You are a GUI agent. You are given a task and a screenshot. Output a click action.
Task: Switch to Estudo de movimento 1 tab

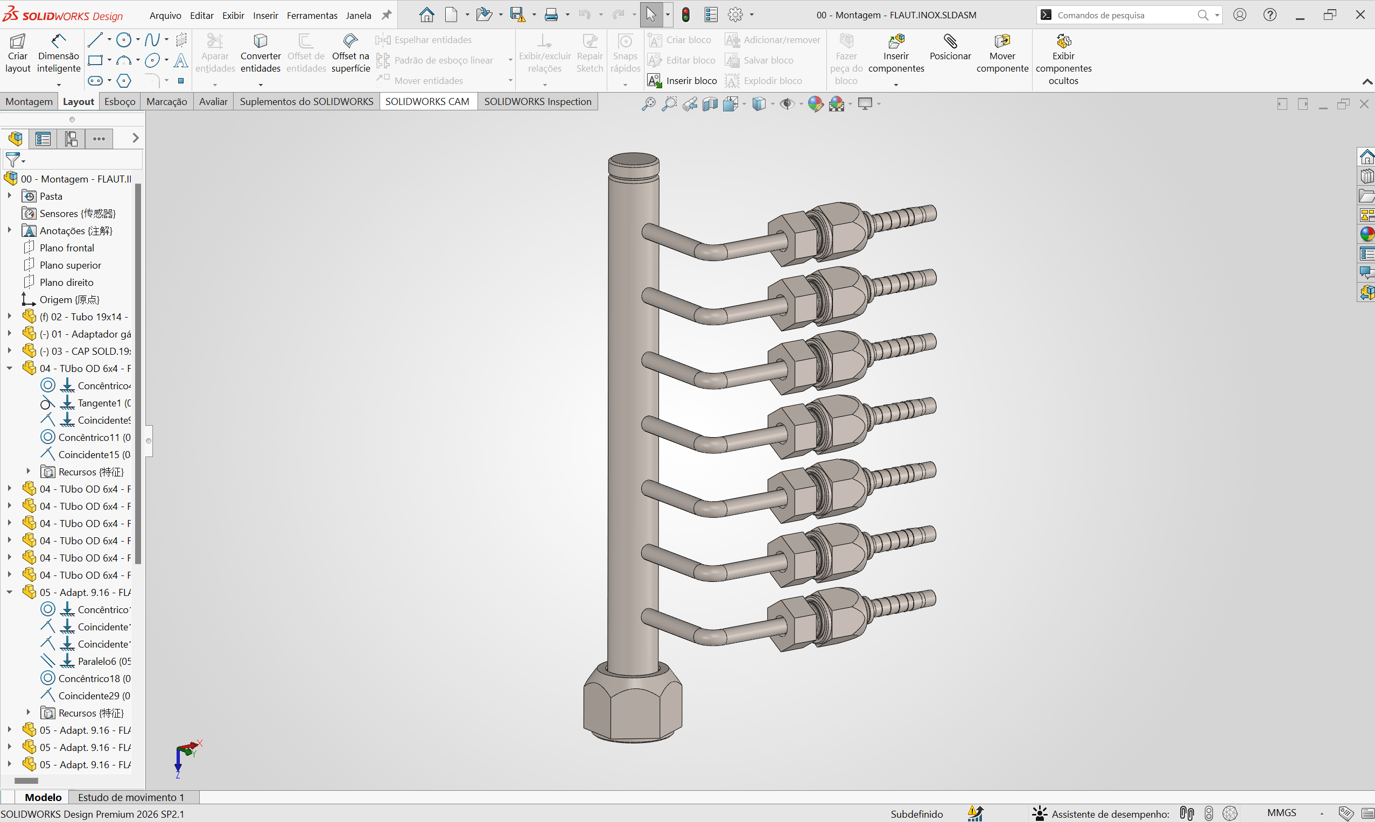coord(131,797)
